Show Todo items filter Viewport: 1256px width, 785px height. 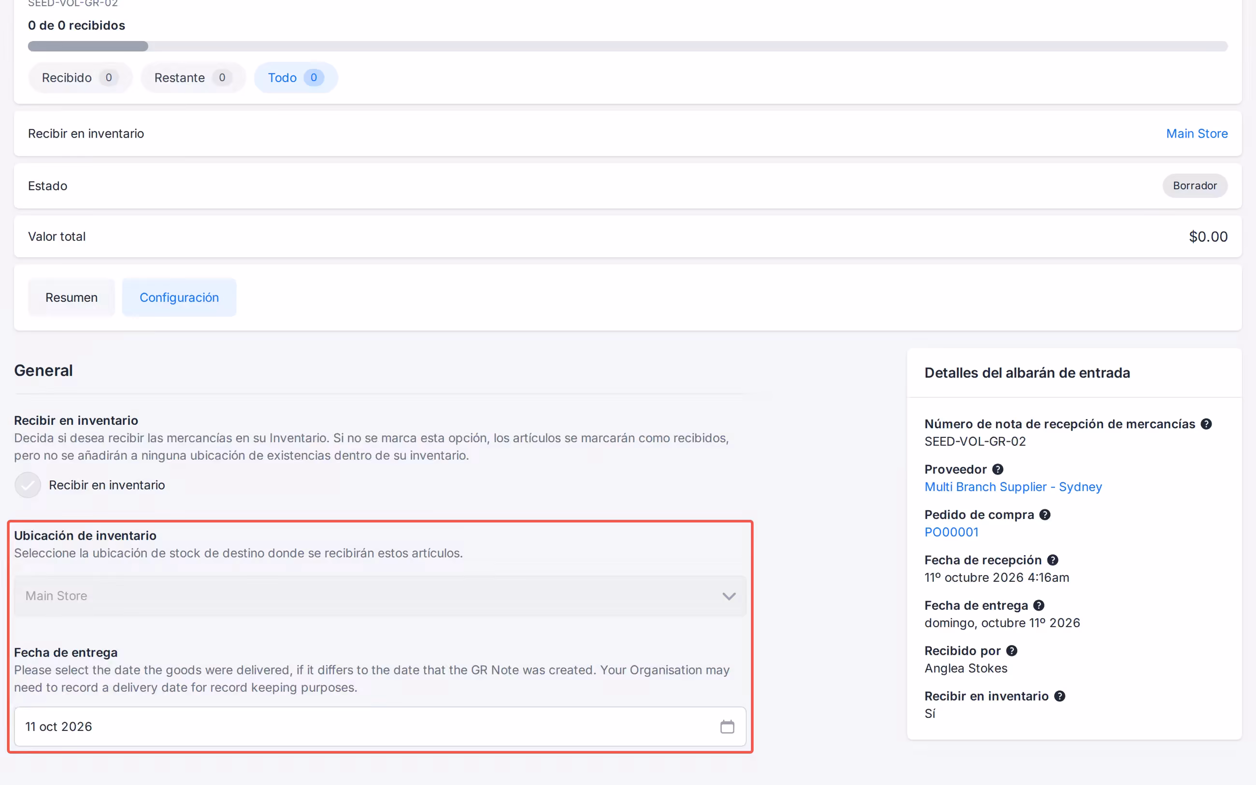pos(296,78)
